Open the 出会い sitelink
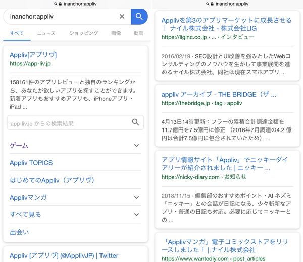This screenshot has height=262, width=303. coord(19,232)
